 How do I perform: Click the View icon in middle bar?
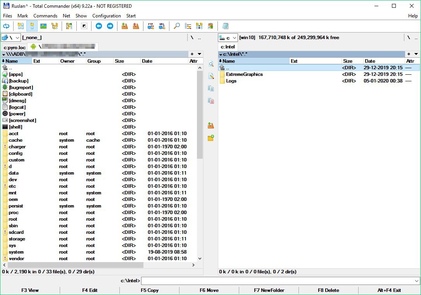pos(211,64)
